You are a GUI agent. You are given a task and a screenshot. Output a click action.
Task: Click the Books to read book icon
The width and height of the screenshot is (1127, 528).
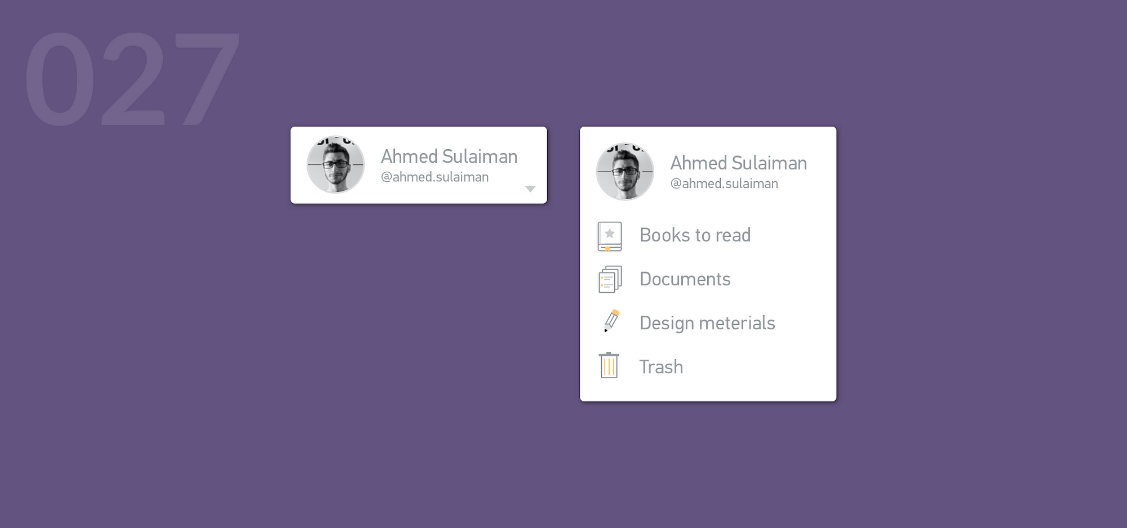(610, 236)
